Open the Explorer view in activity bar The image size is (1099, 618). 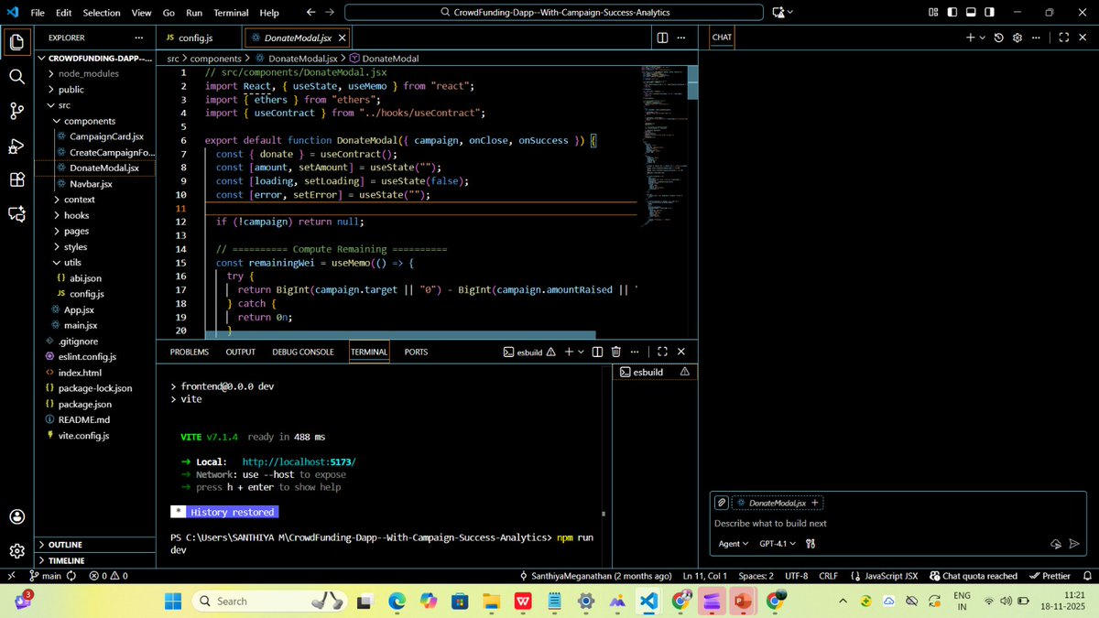(16, 41)
